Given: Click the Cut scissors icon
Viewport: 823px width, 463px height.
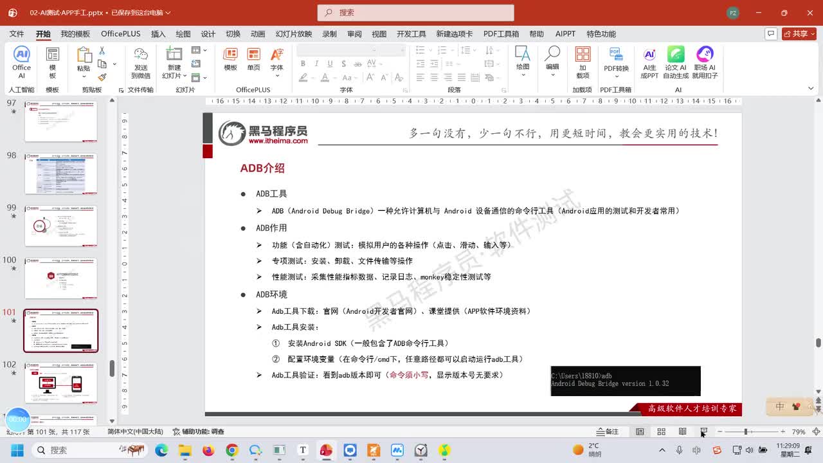Looking at the screenshot, I should (102, 50).
